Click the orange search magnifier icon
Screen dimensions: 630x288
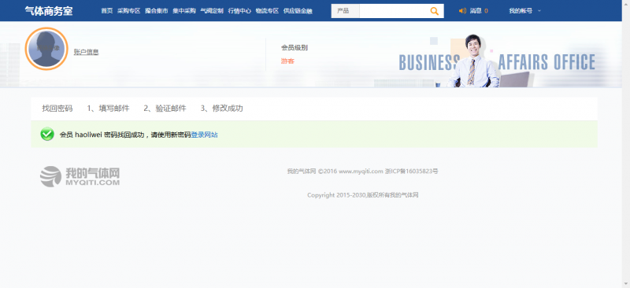tap(435, 11)
